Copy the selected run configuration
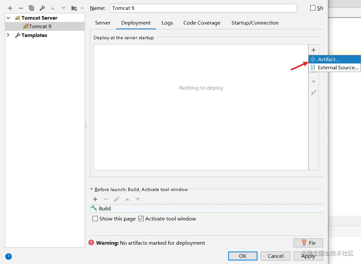This screenshot has width=361, height=264. click(31, 8)
